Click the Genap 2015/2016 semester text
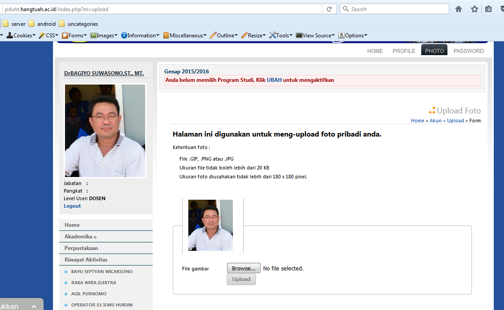This screenshot has width=504, height=310. (x=187, y=71)
